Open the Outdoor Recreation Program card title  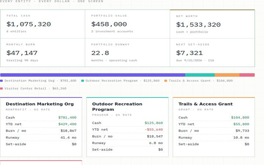pyautogui.click(x=117, y=107)
